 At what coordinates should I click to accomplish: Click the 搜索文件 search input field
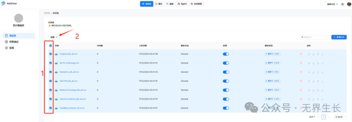[x=315, y=37]
